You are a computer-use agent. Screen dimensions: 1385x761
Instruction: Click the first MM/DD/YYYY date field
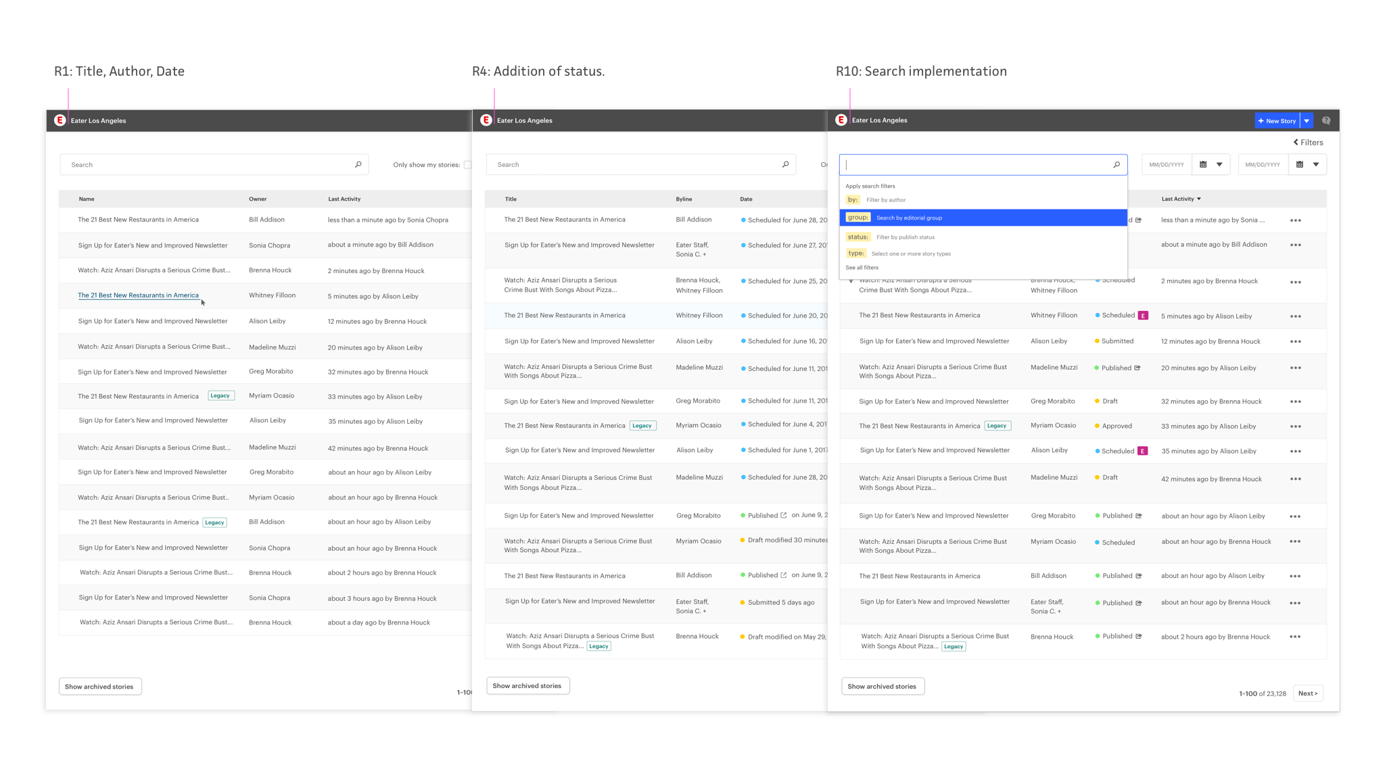point(1167,164)
